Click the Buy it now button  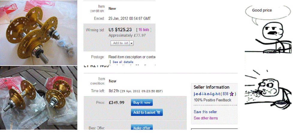142,103
